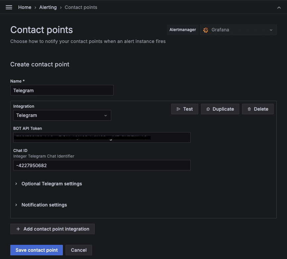Cancel contact point creation

click(x=78, y=250)
